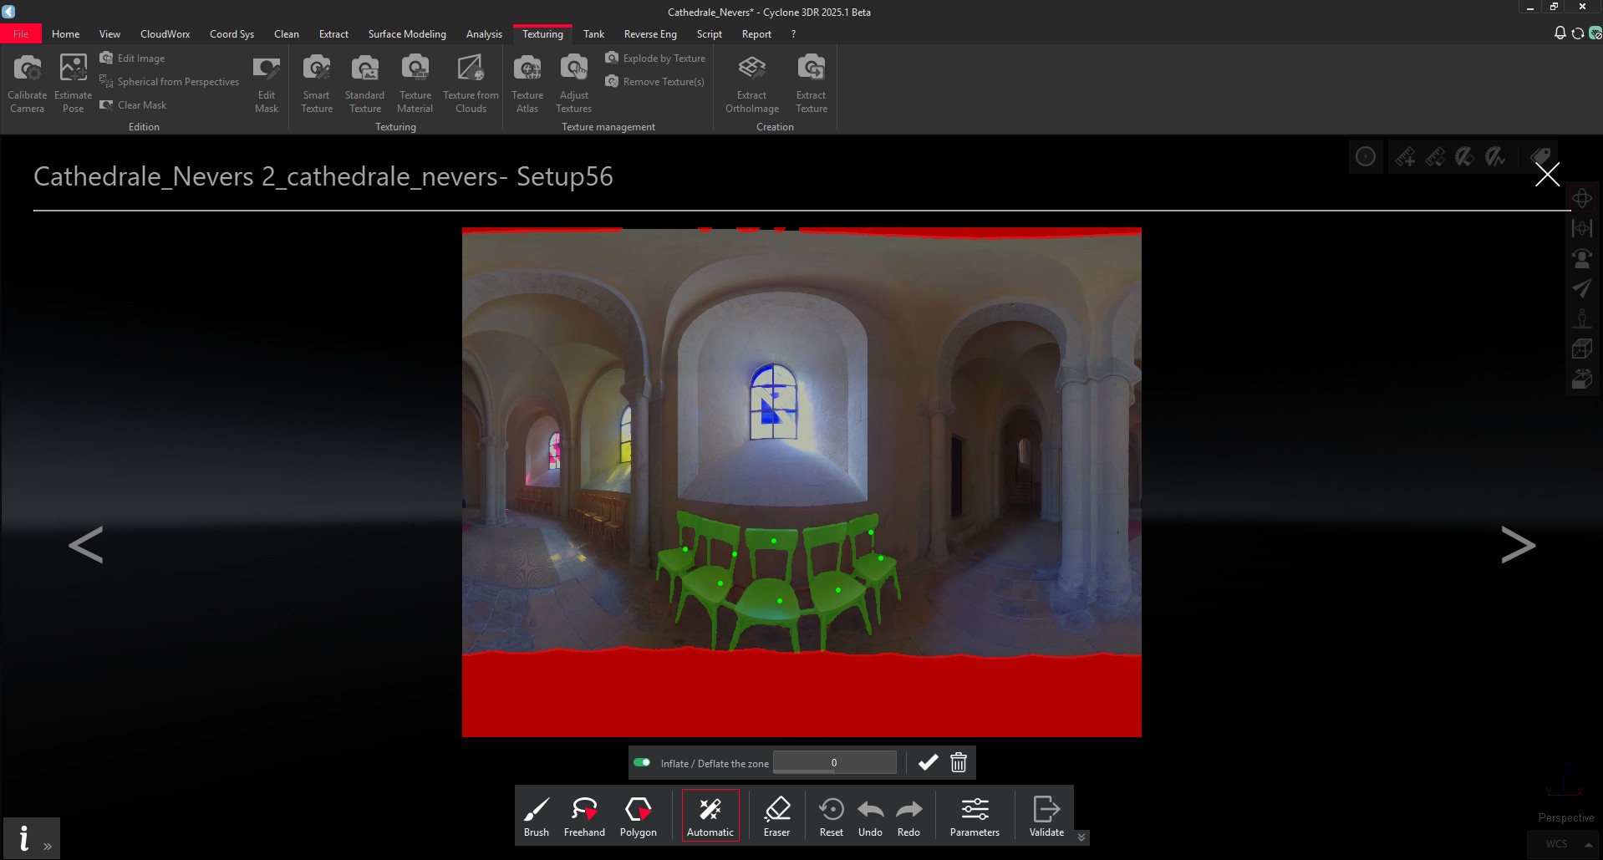This screenshot has width=1603, height=860.
Task: Open the WCS coordinate system dropdown
Action: pyautogui.click(x=1561, y=844)
